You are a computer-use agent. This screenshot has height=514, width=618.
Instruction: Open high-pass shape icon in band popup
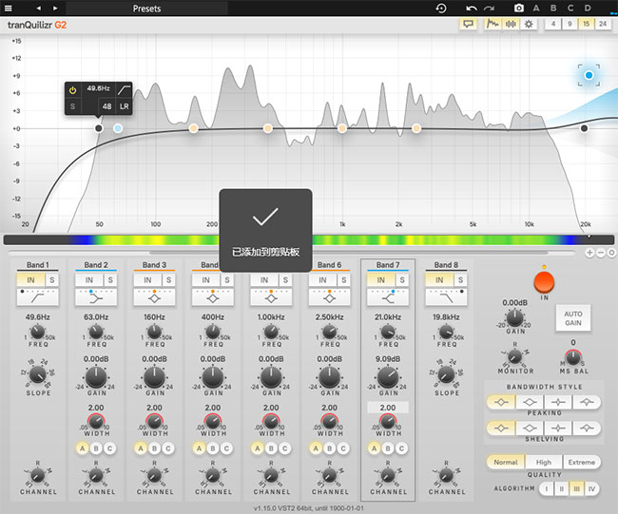tap(124, 90)
